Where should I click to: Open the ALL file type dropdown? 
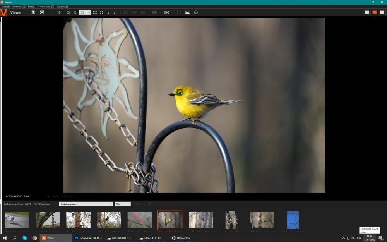tap(123, 204)
